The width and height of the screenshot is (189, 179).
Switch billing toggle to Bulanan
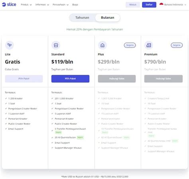coord(108,18)
